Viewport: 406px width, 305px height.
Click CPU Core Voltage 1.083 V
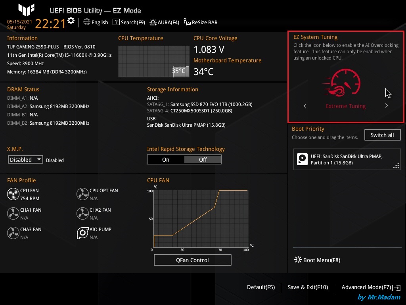pos(209,49)
